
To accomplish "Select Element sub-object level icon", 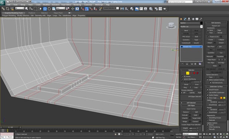I will click(197, 73).
